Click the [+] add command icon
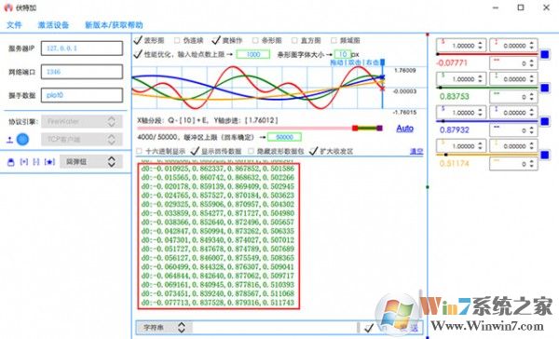This screenshot has height=339, width=559. [x=24, y=162]
